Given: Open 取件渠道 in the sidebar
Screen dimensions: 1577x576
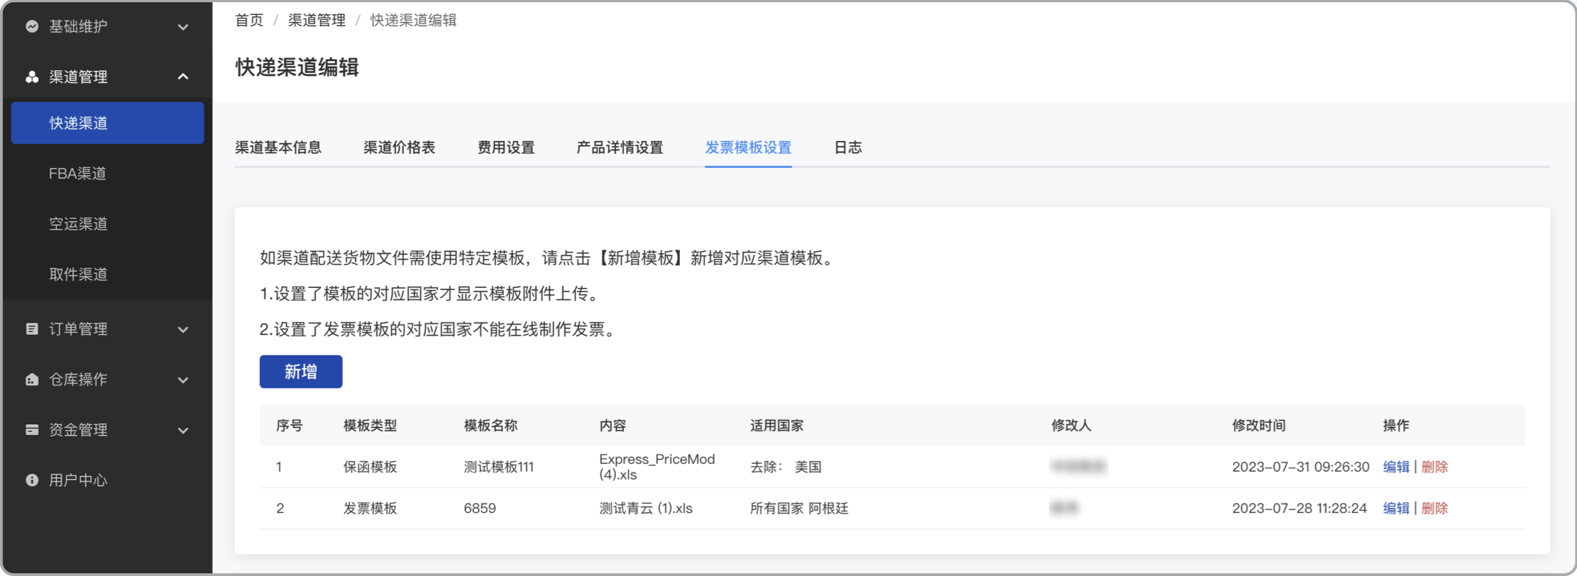Looking at the screenshot, I should point(78,274).
